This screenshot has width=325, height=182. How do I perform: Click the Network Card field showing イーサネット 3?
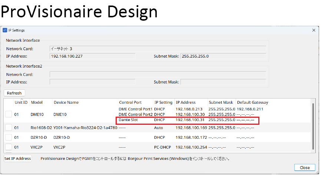click(158, 49)
